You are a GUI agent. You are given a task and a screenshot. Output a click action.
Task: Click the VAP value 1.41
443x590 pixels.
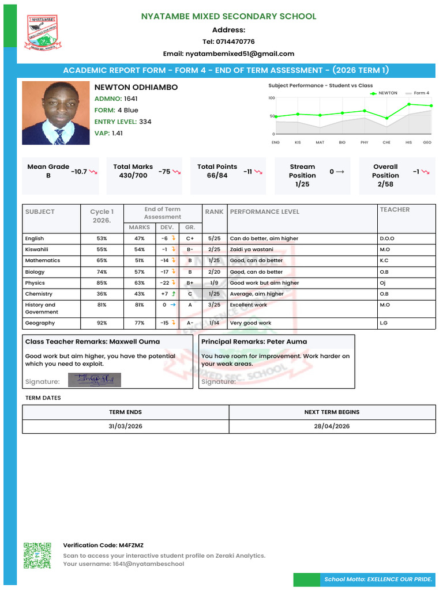(117, 133)
